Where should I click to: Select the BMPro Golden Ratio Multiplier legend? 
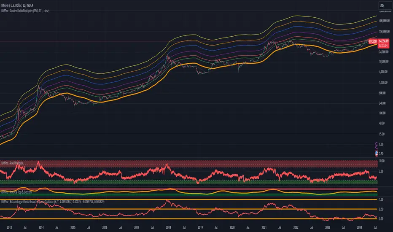point(25,11)
